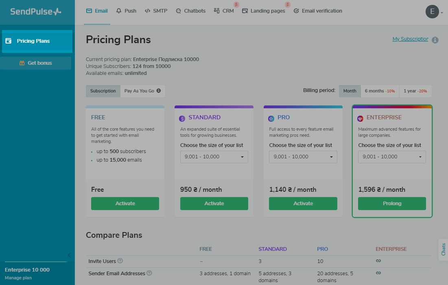Screen dimensions: 448x285
Task: Click the Enterprise infinity icon for Invite Users
Action: [x=378, y=261]
